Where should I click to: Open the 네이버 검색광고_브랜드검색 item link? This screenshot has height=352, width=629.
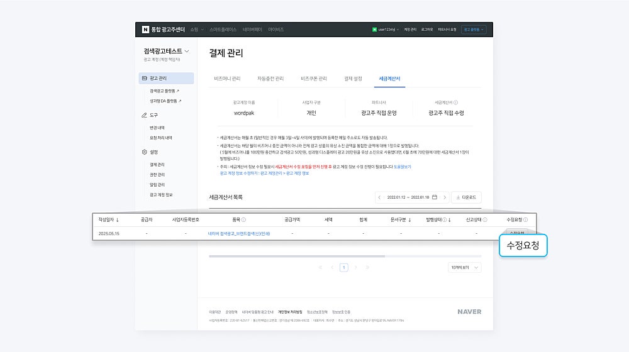[239, 233]
